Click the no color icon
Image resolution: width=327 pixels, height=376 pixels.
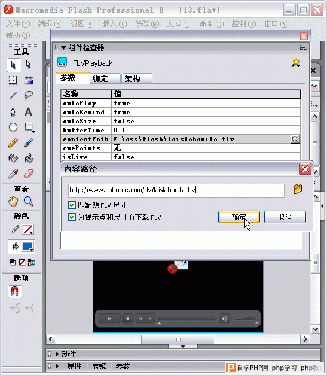[x=22, y=262]
